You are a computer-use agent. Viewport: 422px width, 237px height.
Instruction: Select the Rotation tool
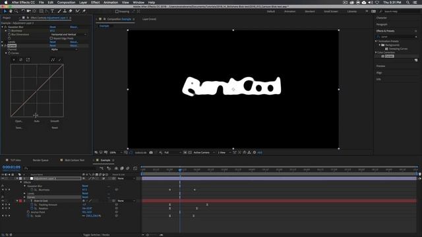[23, 11]
